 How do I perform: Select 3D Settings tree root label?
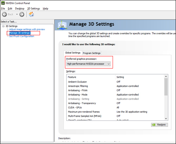12,26
